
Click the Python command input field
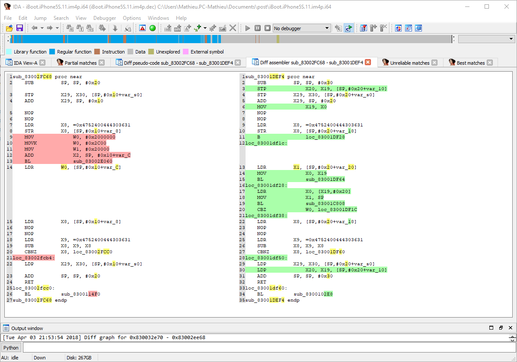click(x=268, y=348)
